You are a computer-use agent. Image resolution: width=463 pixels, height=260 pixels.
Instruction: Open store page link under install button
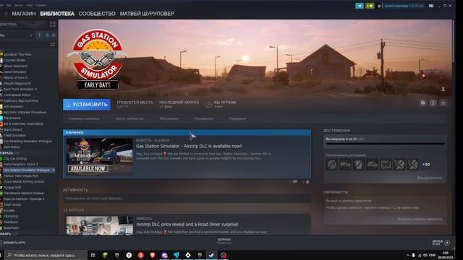pyautogui.click(x=84, y=118)
